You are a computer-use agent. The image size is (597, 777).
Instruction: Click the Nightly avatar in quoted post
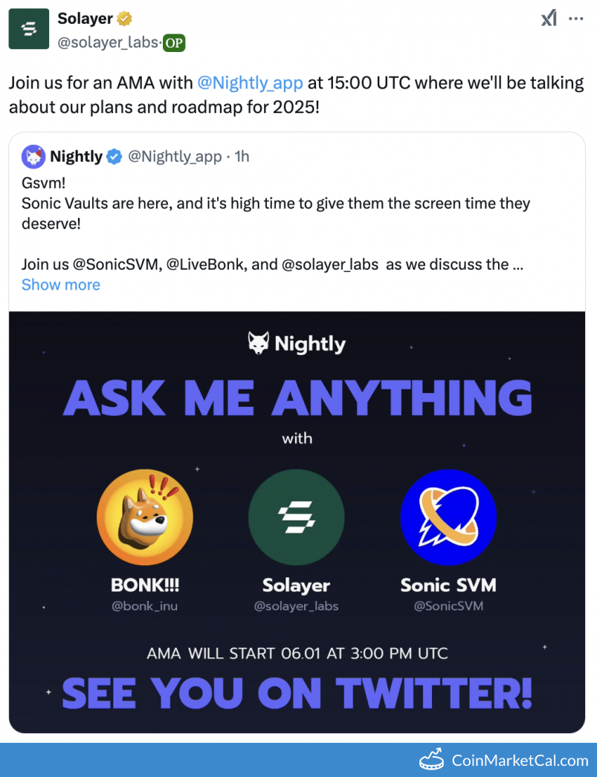pyautogui.click(x=33, y=157)
